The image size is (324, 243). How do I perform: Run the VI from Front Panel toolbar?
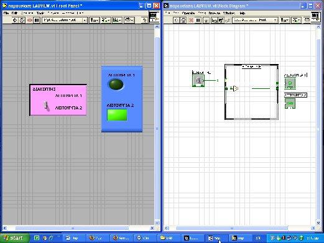click(15, 20)
